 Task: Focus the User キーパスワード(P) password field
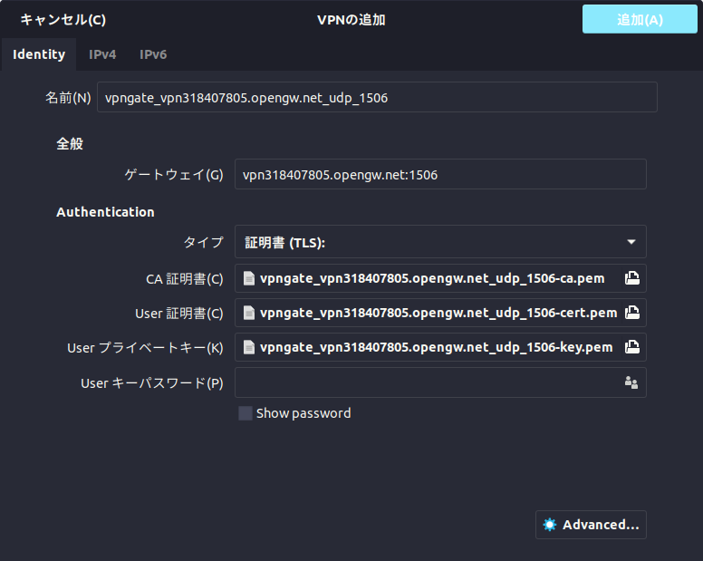coord(440,382)
